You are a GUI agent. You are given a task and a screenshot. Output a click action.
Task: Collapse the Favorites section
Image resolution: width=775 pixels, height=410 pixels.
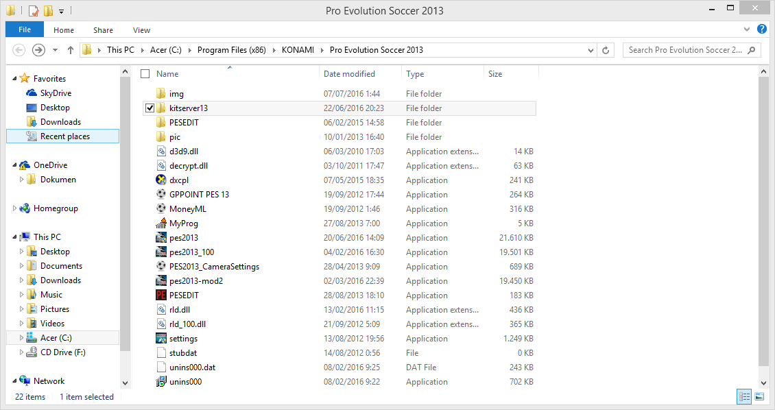click(15, 79)
